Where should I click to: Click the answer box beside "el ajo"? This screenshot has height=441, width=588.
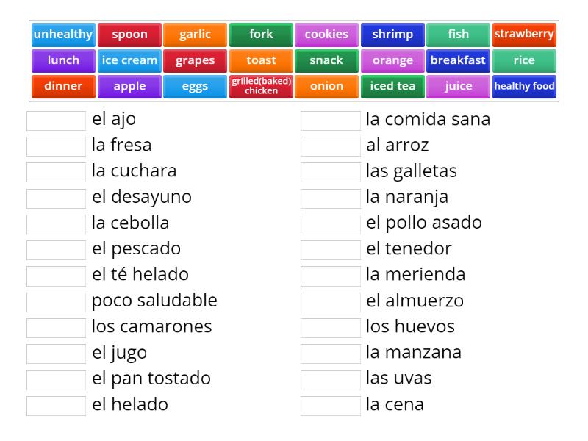point(56,120)
